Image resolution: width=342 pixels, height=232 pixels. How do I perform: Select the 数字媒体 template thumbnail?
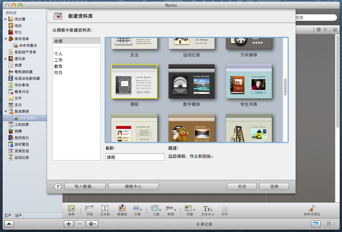click(192, 81)
